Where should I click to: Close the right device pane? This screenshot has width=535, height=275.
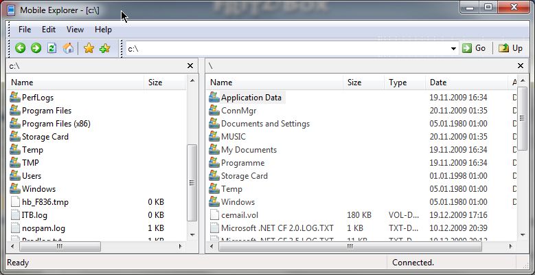[x=521, y=66]
